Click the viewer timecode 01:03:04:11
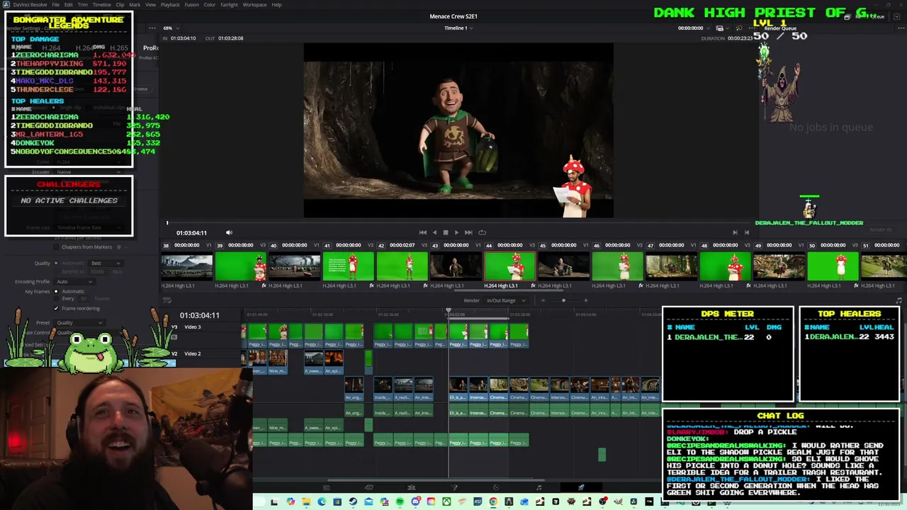This screenshot has width=907, height=510. [191, 233]
